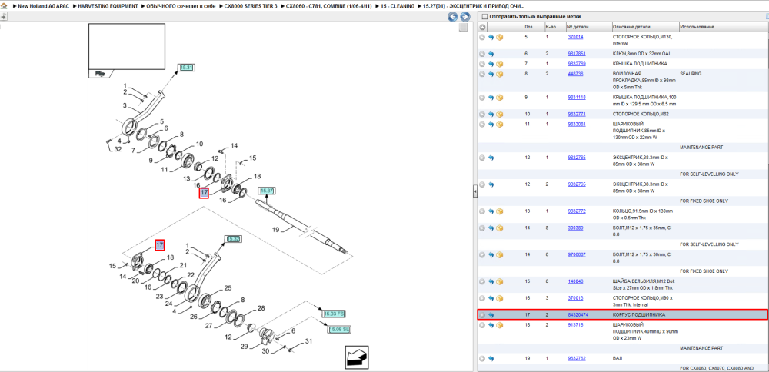Click the box icon for part 9832771
Image resolution: width=769 pixels, height=372 pixels.
point(500,115)
